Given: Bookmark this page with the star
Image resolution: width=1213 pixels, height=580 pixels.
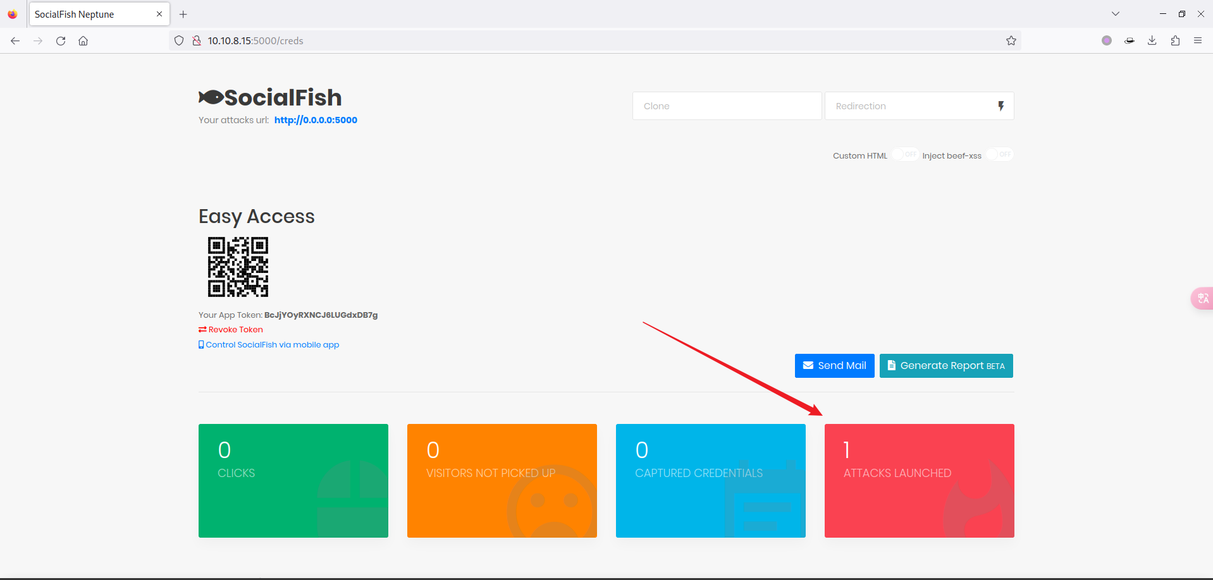Looking at the screenshot, I should [1011, 40].
